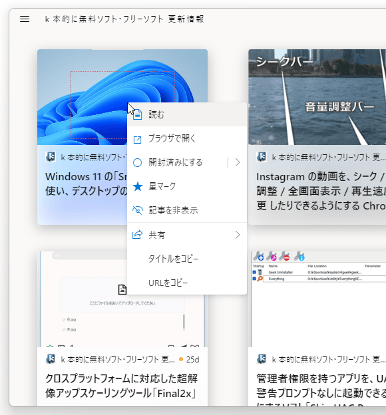Click the feed name text on Final2x card
The width and height of the screenshot is (386, 415).
[x=118, y=359]
